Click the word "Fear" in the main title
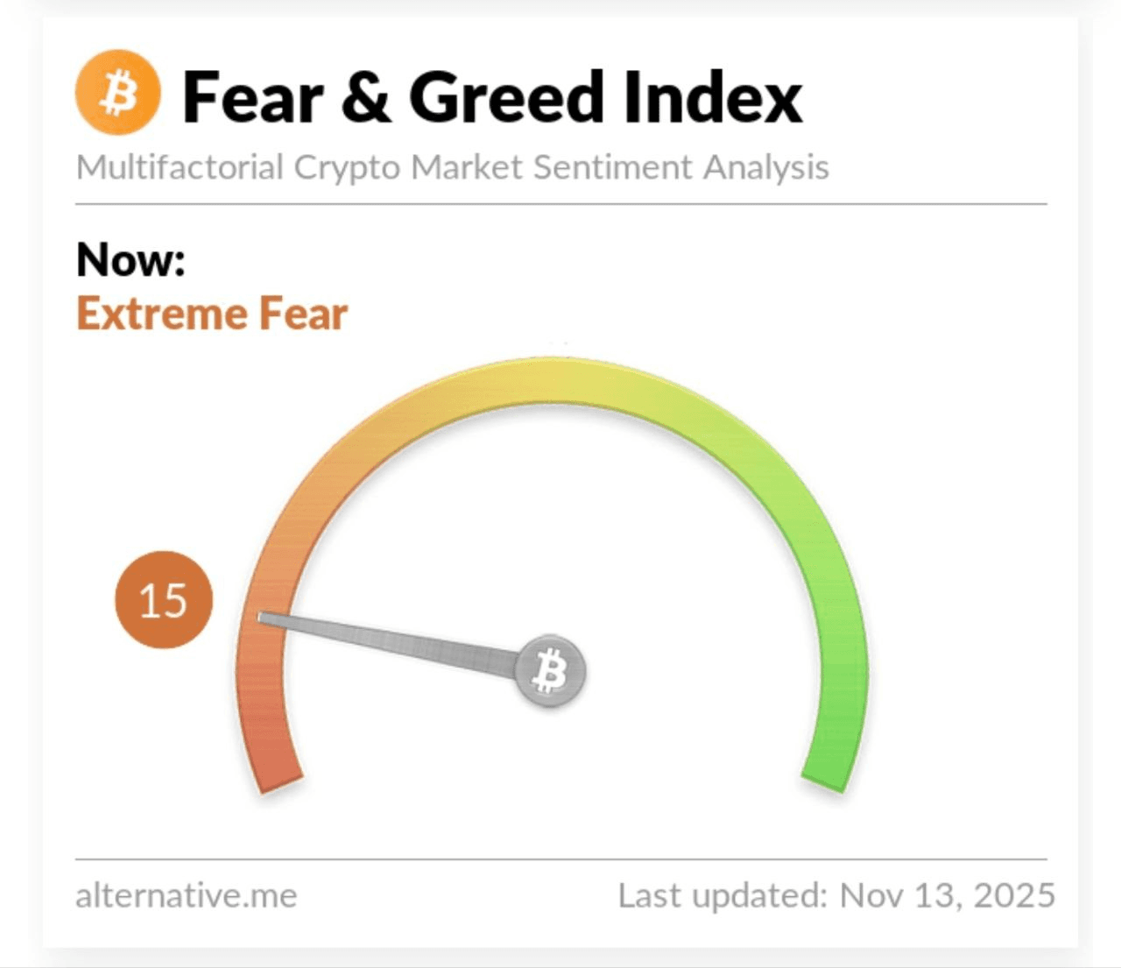Screen dimensions: 1121x968 (x=254, y=97)
